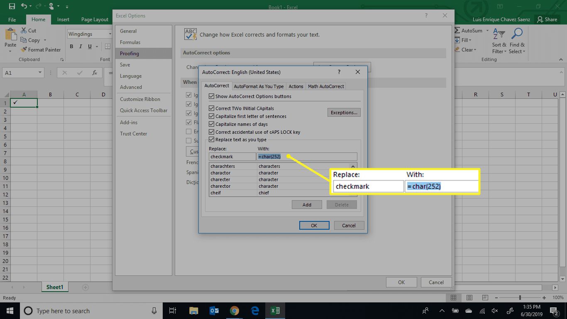
Task: Switch to AutoFormat As You Type tab
Action: [259, 86]
